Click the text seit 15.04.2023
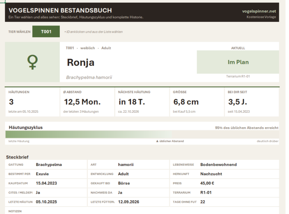The image size is (289, 214). click(239, 112)
